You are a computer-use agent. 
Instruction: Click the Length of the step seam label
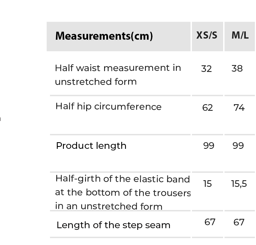pyautogui.click(x=113, y=225)
